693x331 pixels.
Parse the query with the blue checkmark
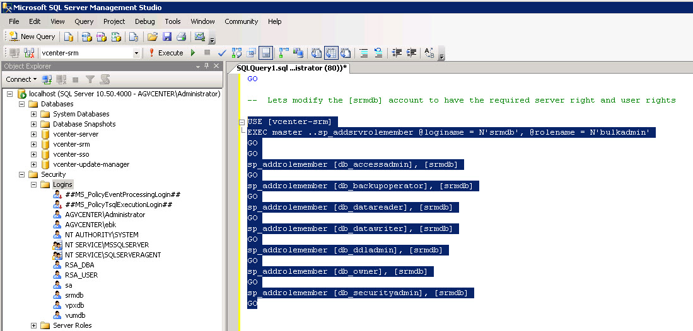(222, 53)
